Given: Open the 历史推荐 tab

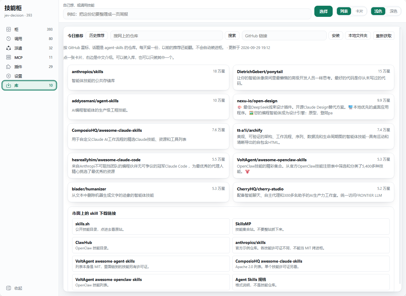Looking at the screenshot, I should (97, 35).
